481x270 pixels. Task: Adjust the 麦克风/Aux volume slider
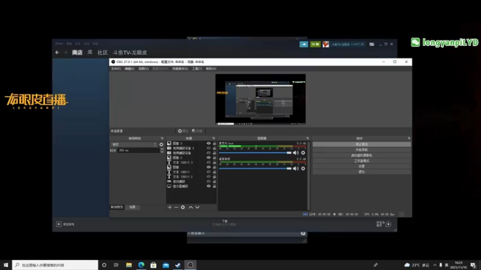255,153
